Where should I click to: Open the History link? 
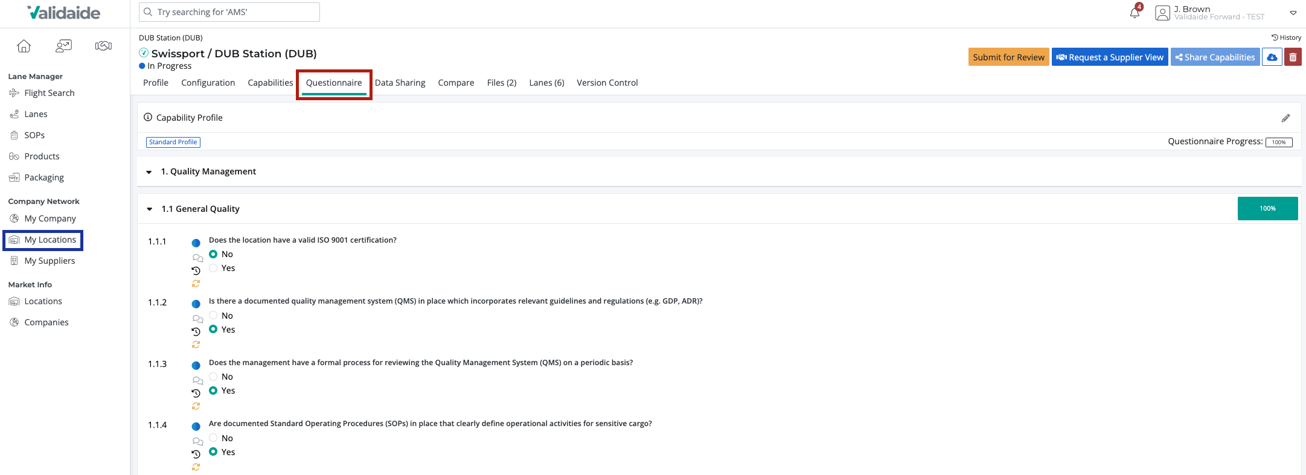pyautogui.click(x=1286, y=37)
